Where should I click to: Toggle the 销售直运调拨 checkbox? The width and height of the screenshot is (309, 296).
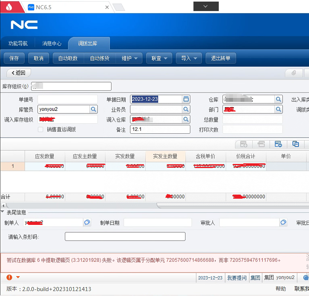pos(41,129)
